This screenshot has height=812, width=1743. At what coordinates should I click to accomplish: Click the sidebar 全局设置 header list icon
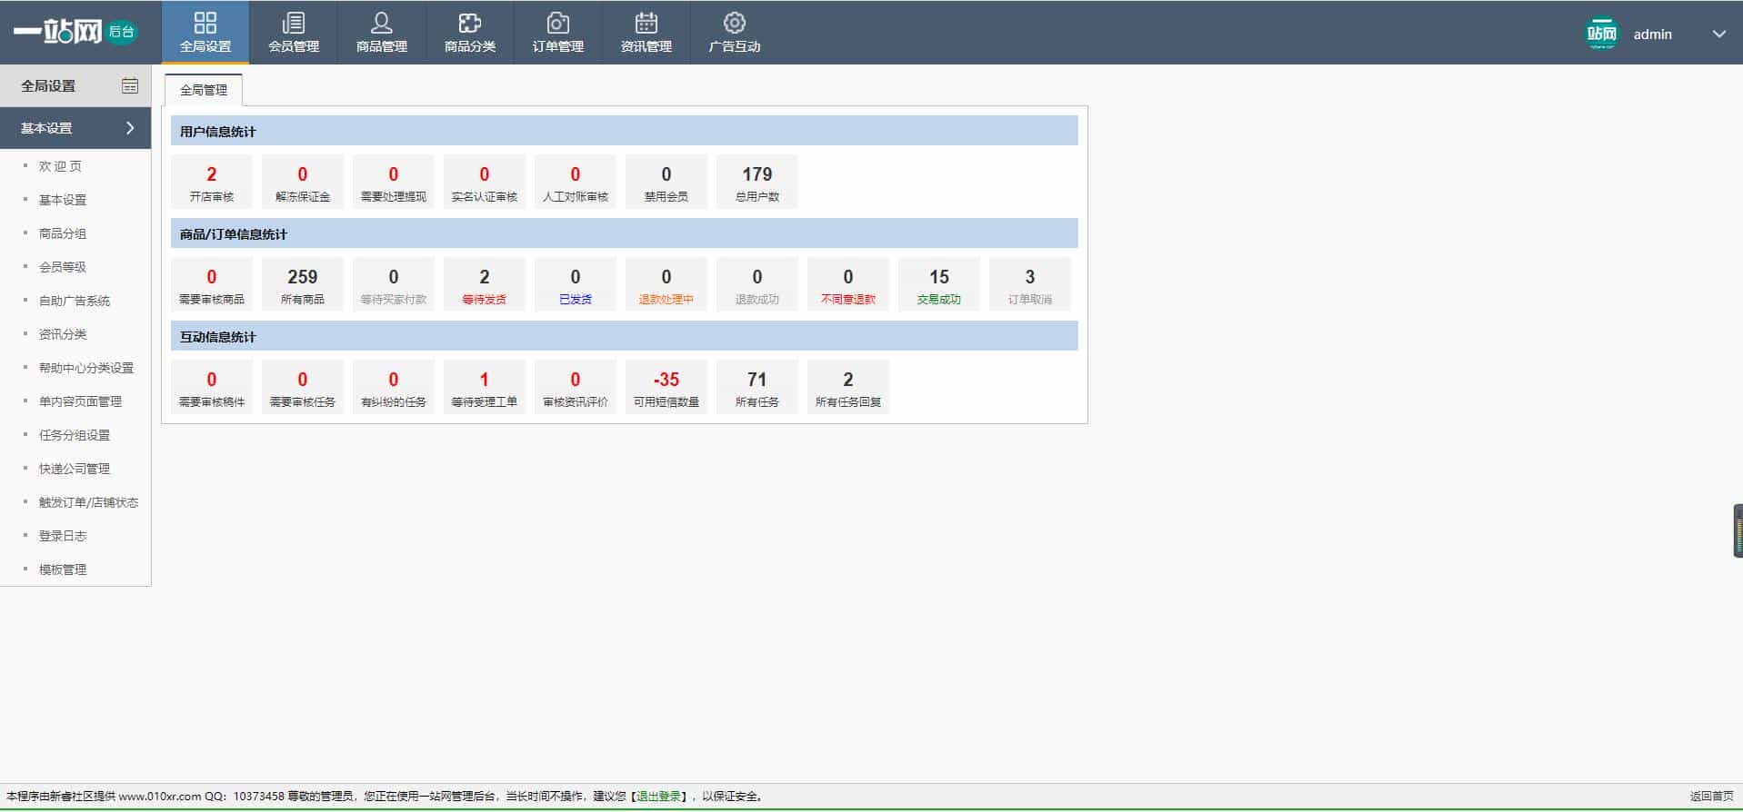[130, 85]
